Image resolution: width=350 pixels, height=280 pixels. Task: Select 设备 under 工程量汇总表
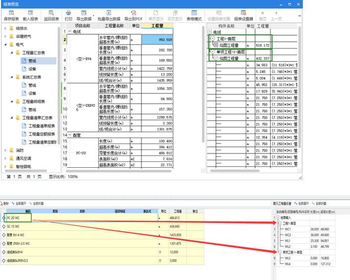tap(32, 69)
